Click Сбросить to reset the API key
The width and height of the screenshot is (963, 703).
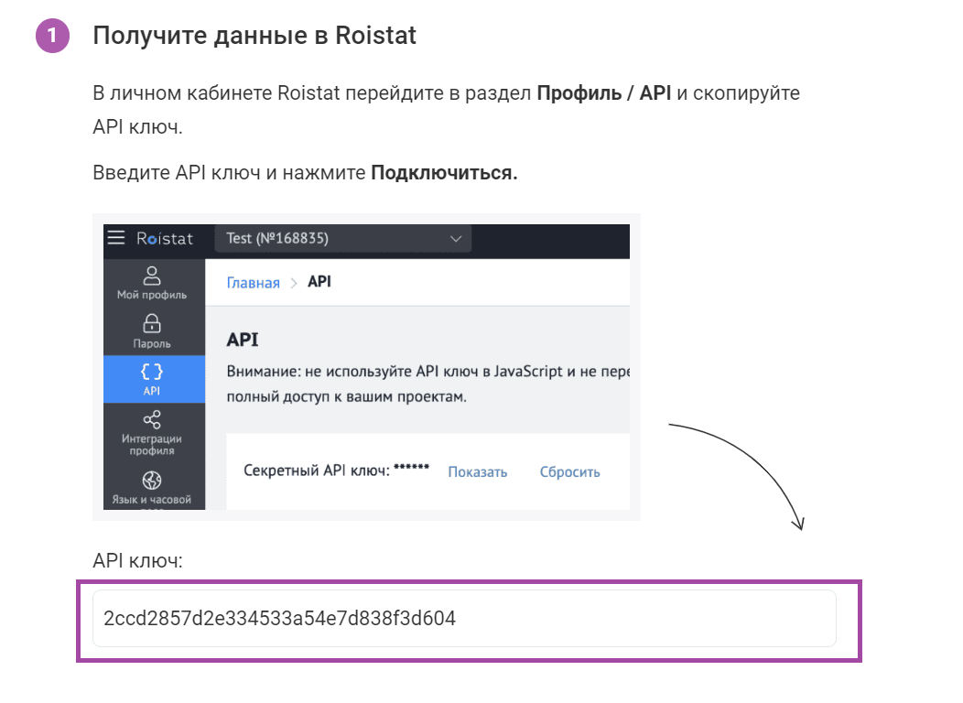point(569,472)
